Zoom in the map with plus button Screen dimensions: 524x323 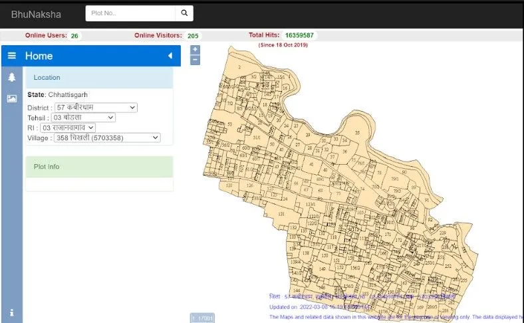[195, 50]
